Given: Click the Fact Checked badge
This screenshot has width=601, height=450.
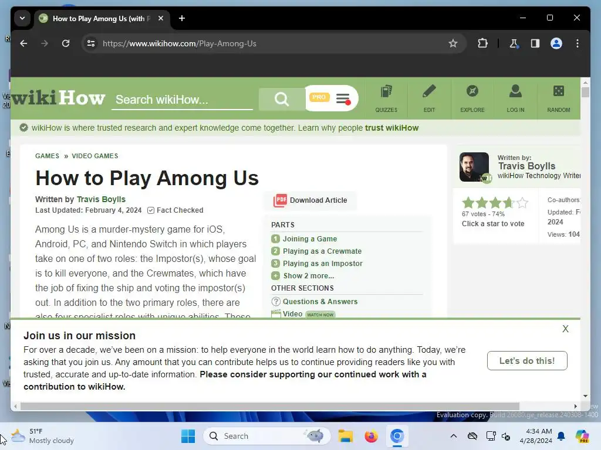Looking at the screenshot, I should point(175,210).
